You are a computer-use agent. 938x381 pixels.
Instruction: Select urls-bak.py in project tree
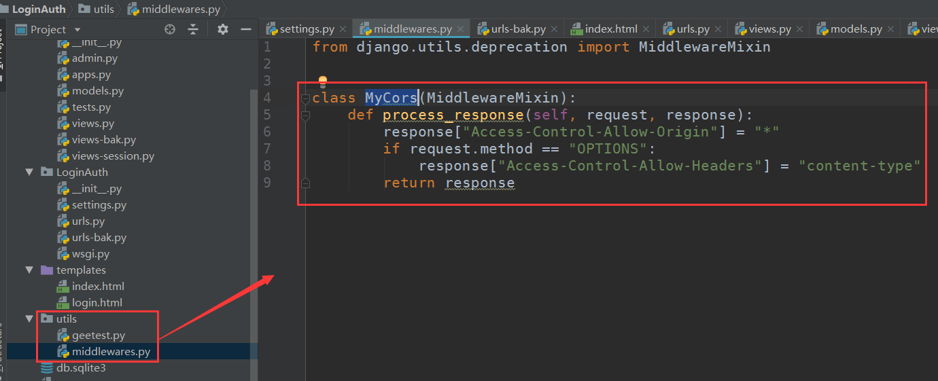click(x=99, y=238)
